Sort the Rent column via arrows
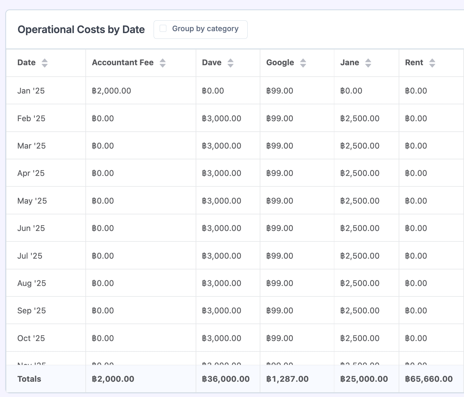This screenshot has width=464, height=397. tap(432, 63)
